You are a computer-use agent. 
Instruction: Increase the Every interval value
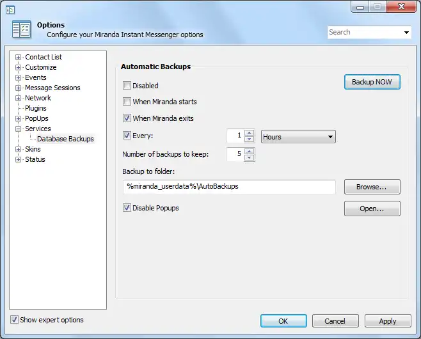pyautogui.click(x=250, y=133)
